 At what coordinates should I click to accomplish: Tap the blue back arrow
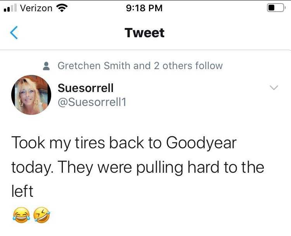(14, 33)
